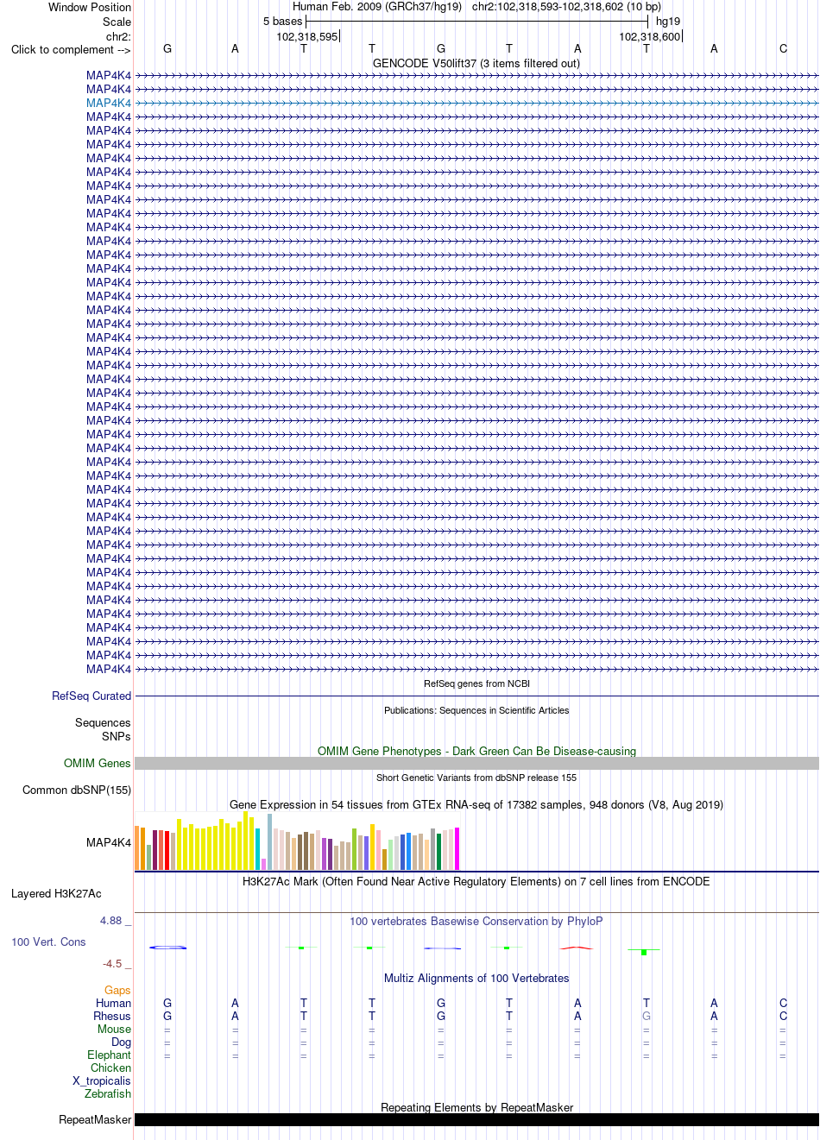The image size is (820, 1140).
Task: Select the 'Rhesus' alignment row label
Action: tap(112, 1016)
